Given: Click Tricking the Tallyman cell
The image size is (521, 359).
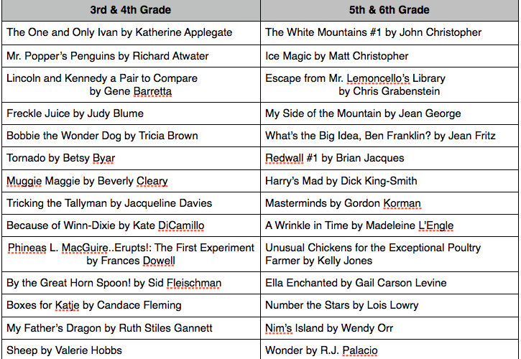Looking at the screenshot, I should (x=131, y=203).
